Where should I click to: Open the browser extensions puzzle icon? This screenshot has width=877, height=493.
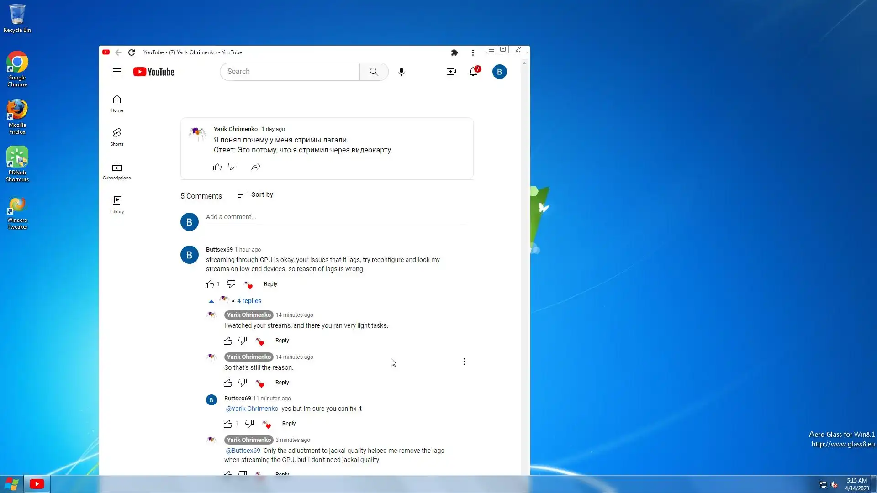click(454, 52)
